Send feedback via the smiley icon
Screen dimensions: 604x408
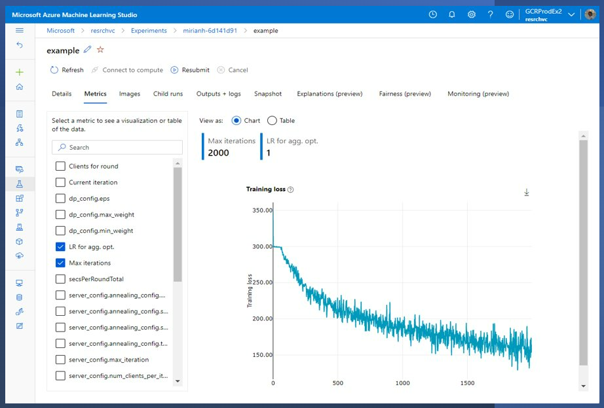(510, 14)
